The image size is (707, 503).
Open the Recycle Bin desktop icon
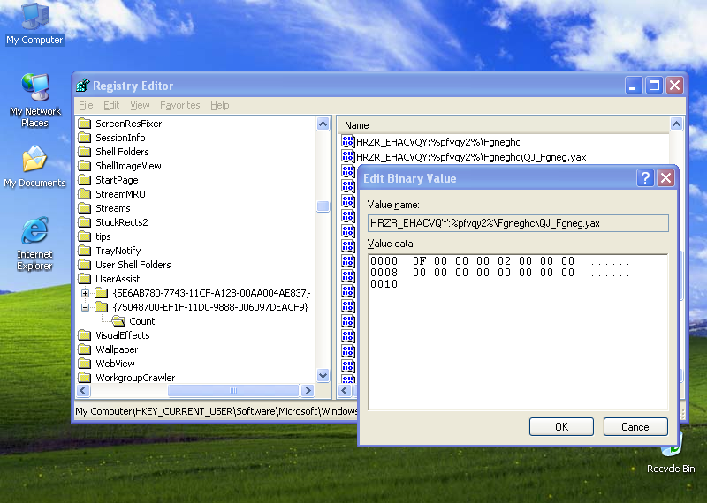(671, 453)
